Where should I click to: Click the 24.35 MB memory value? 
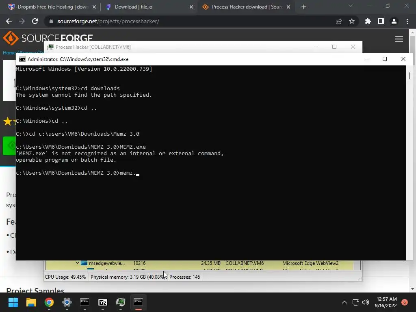pyautogui.click(x=211, y=263)
